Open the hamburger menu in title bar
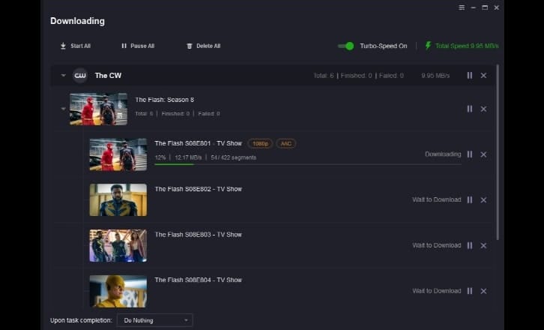544x330 pixels. (x=462, y=7)
